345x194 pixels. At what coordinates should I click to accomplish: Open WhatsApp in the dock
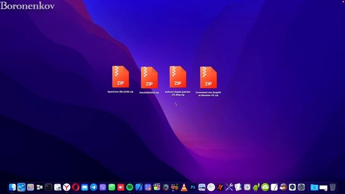click(112, 187)
